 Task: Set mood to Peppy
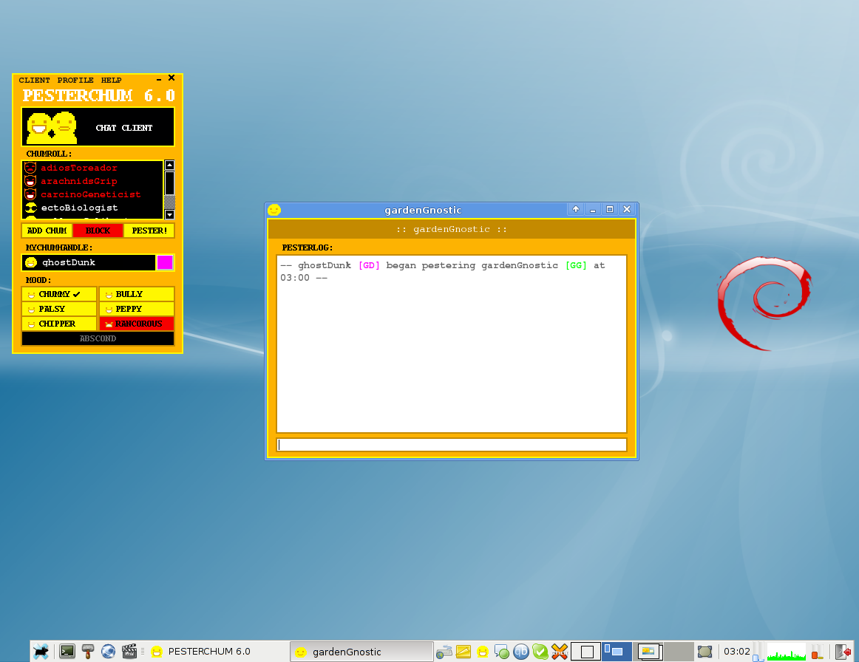pyautogui.click(x=136, y=309)
